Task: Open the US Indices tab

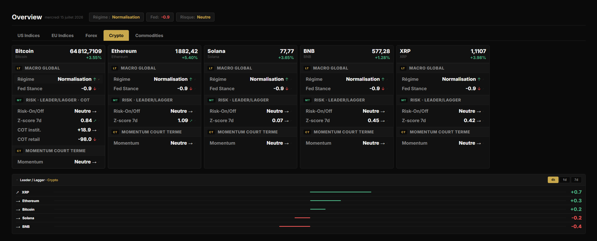Action: pyautogui.click(x=29, y=35)
